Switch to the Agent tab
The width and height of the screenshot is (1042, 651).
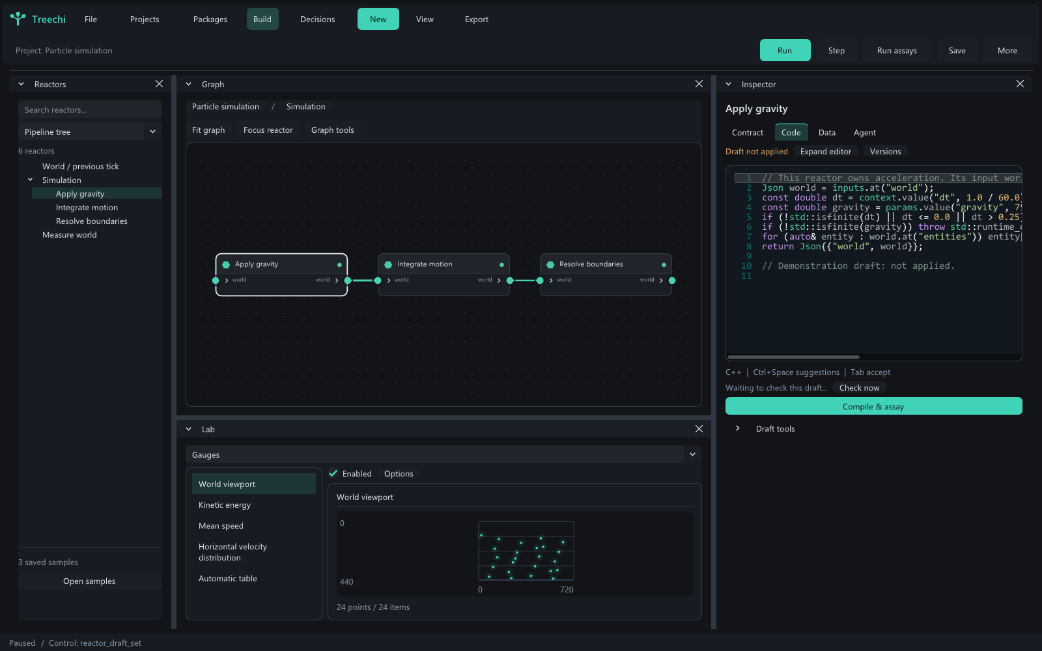(x=864, y=132)
